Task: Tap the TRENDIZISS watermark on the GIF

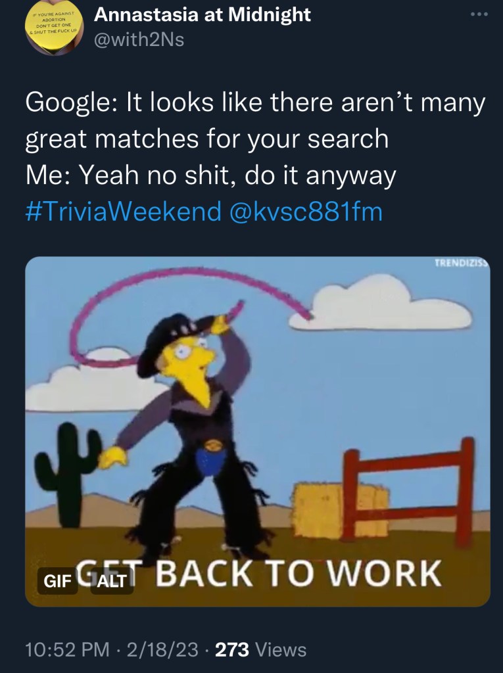Action: click(462, 263)
